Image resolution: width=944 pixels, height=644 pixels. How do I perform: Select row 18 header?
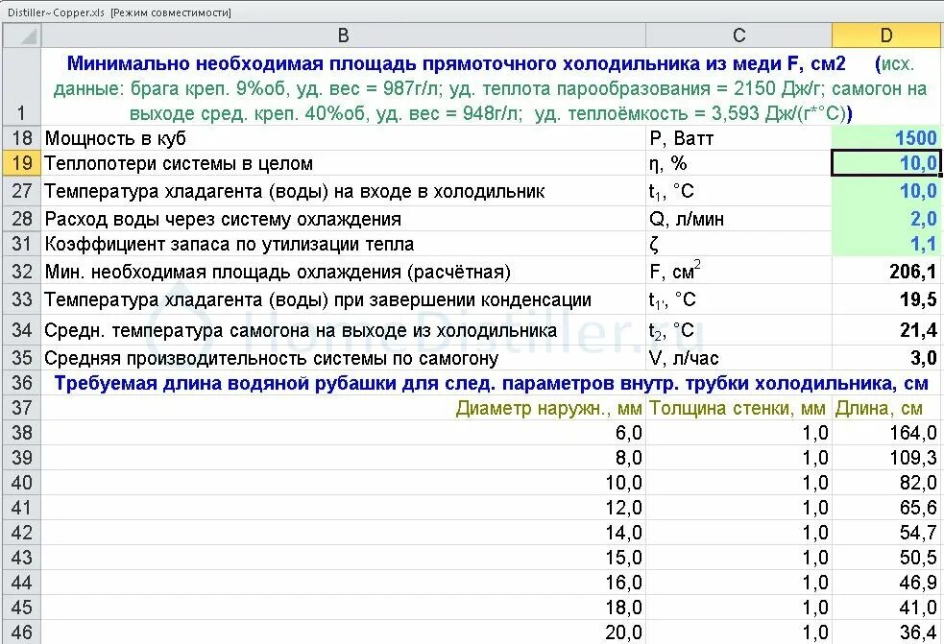[22, 138]
